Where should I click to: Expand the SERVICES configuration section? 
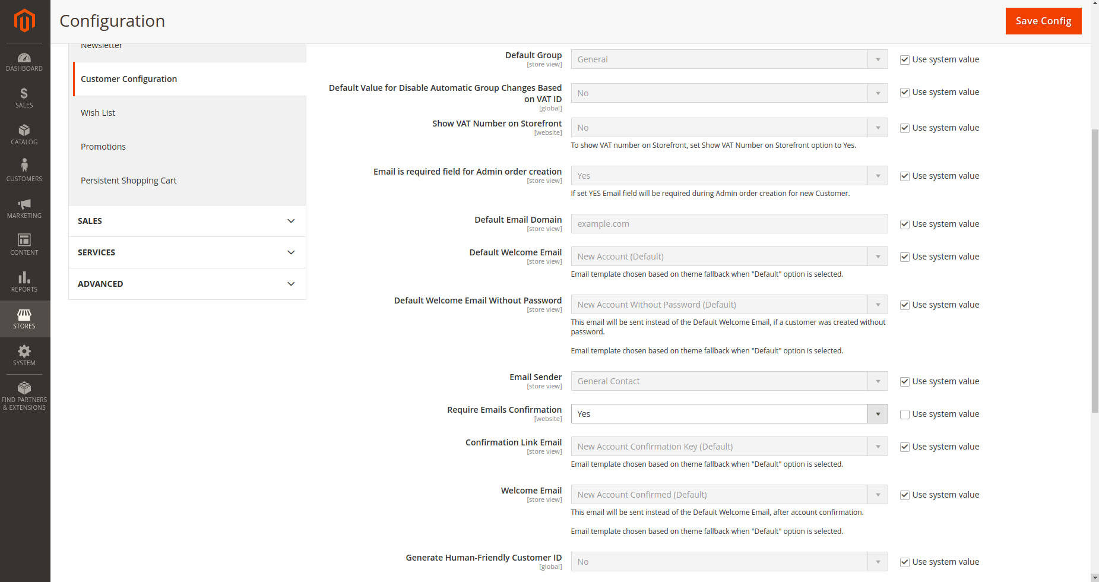pos(187,252)
